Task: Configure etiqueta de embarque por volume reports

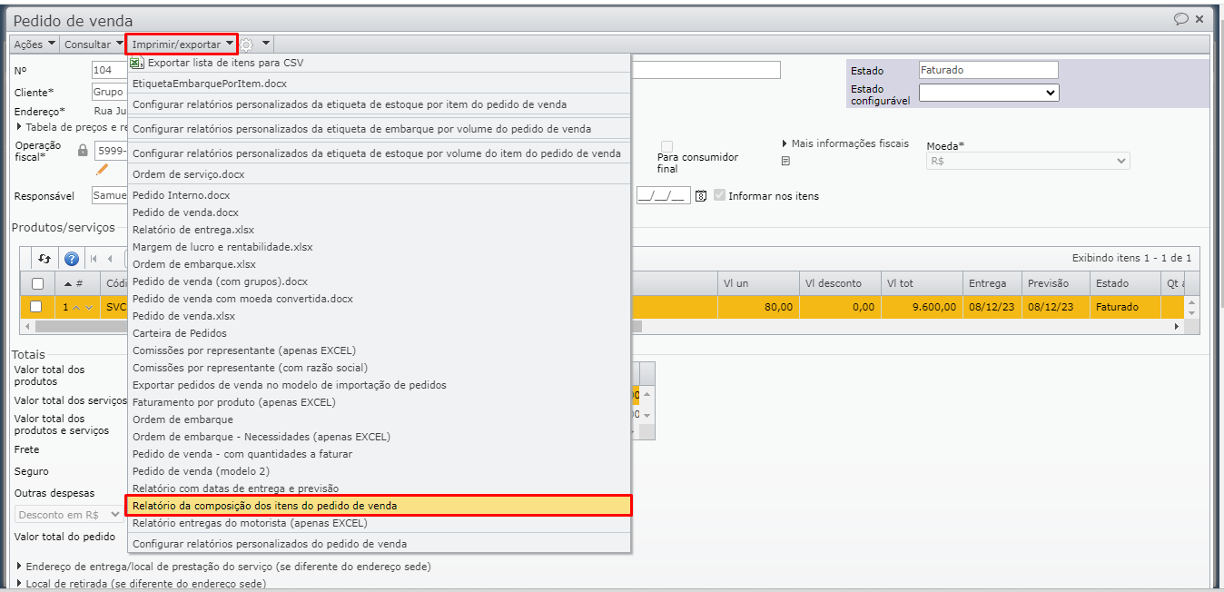Action: click(379, 129)
